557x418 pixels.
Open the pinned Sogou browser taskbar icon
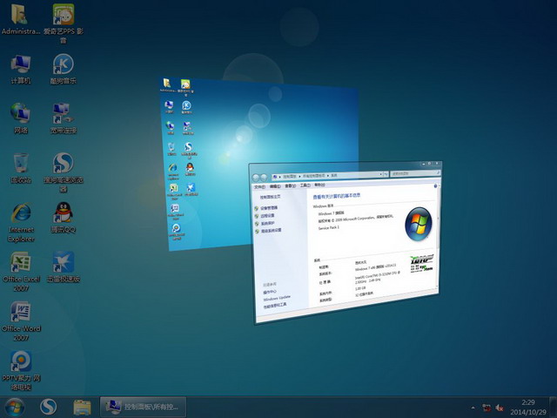[50, 406]
